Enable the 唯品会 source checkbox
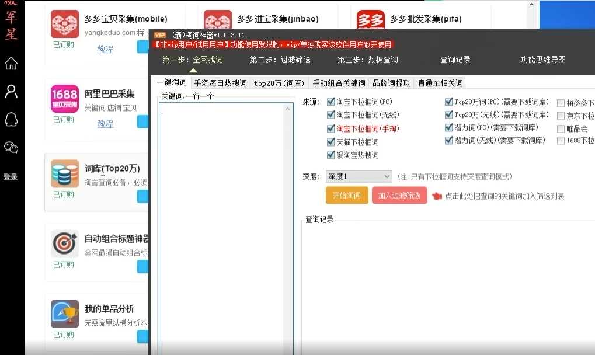The width and height of the screenshot is (595, 355). (561, 128)
